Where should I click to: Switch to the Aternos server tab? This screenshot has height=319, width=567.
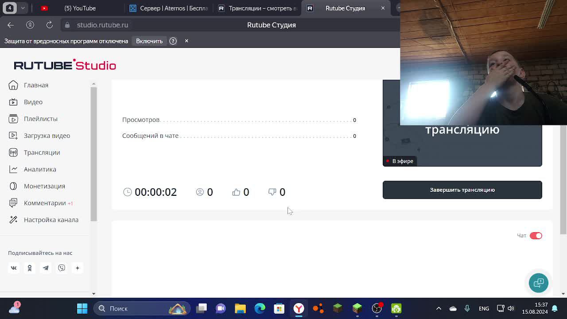click(168, 8)
